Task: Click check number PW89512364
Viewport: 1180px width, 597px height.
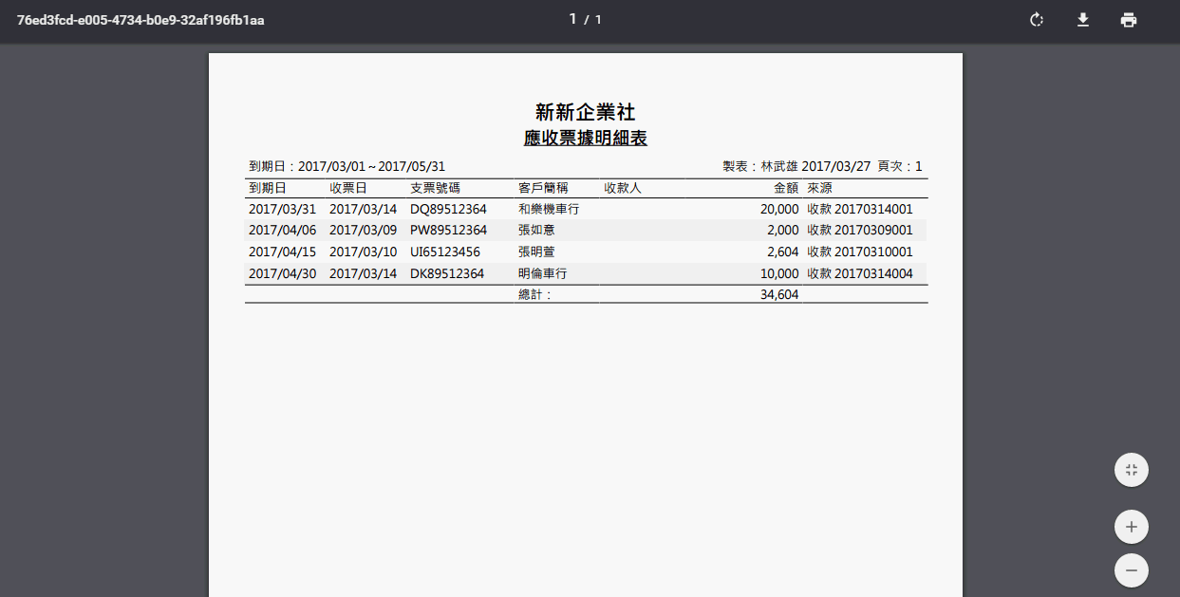Action: pyautogui.click(x=449, y=230)
